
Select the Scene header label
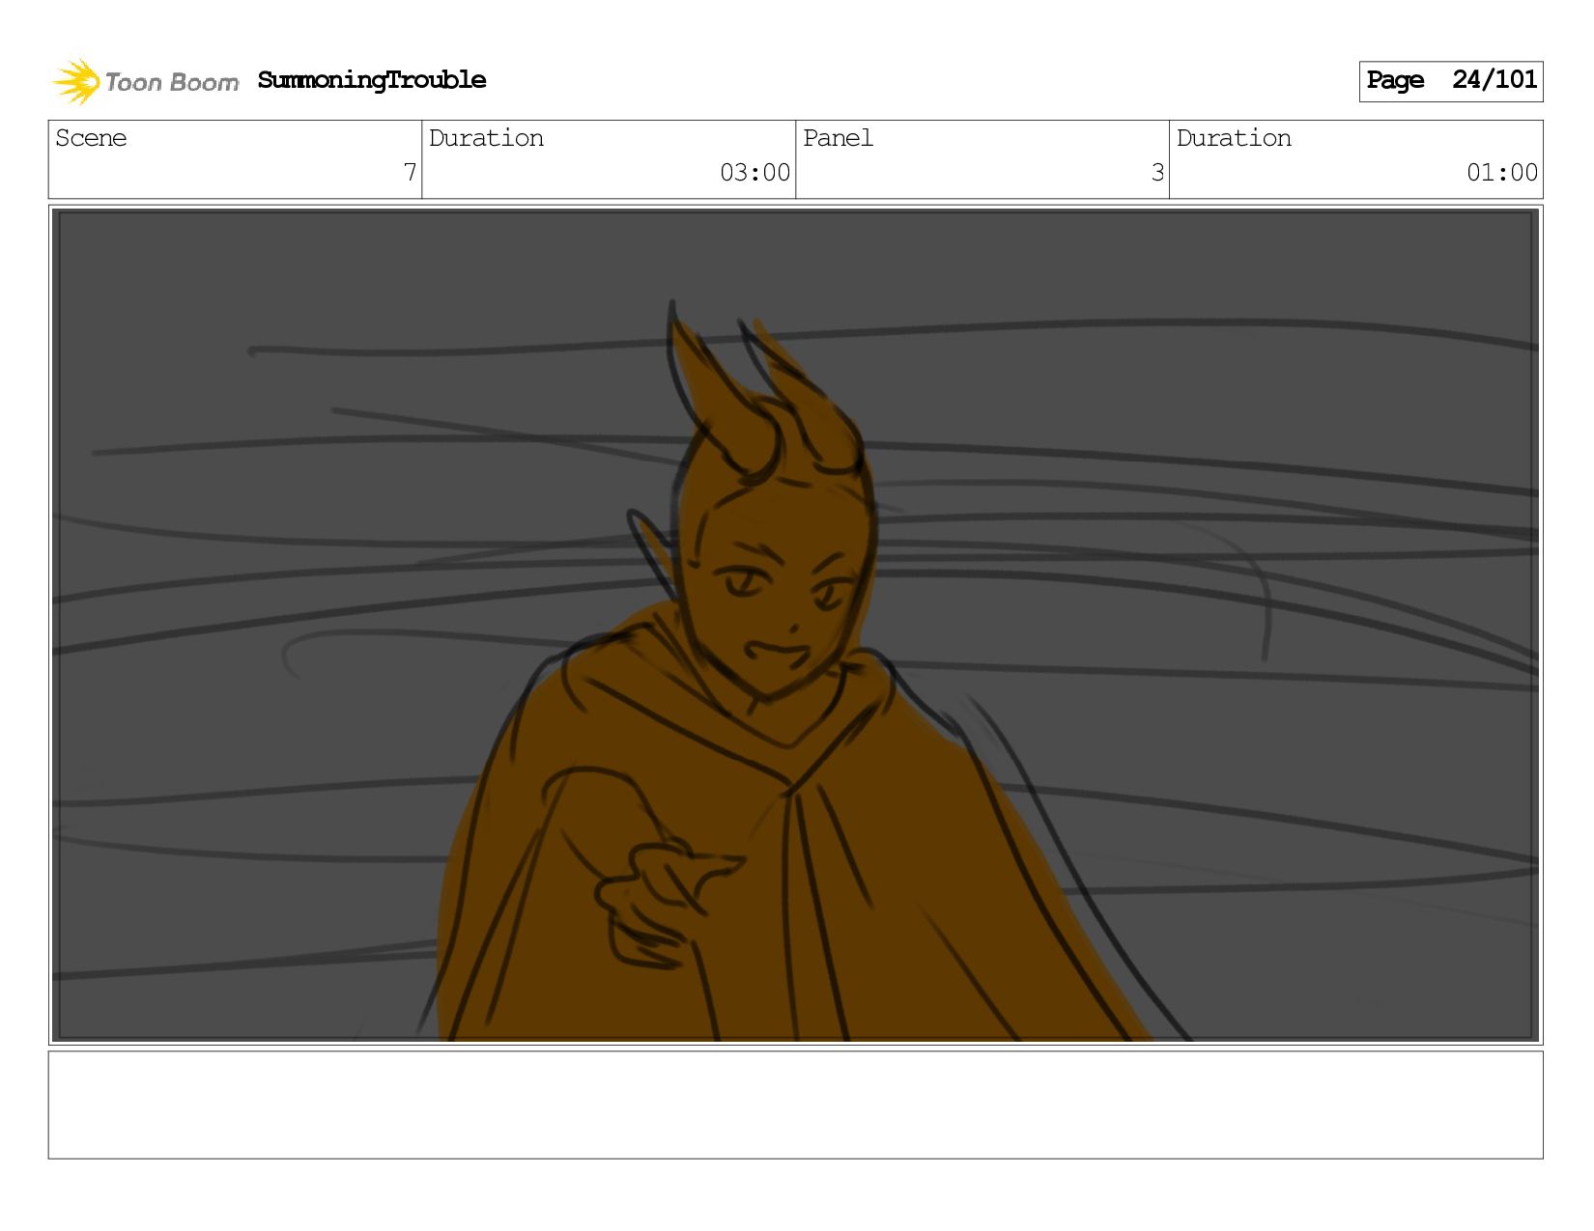click(x=91, y=138)
